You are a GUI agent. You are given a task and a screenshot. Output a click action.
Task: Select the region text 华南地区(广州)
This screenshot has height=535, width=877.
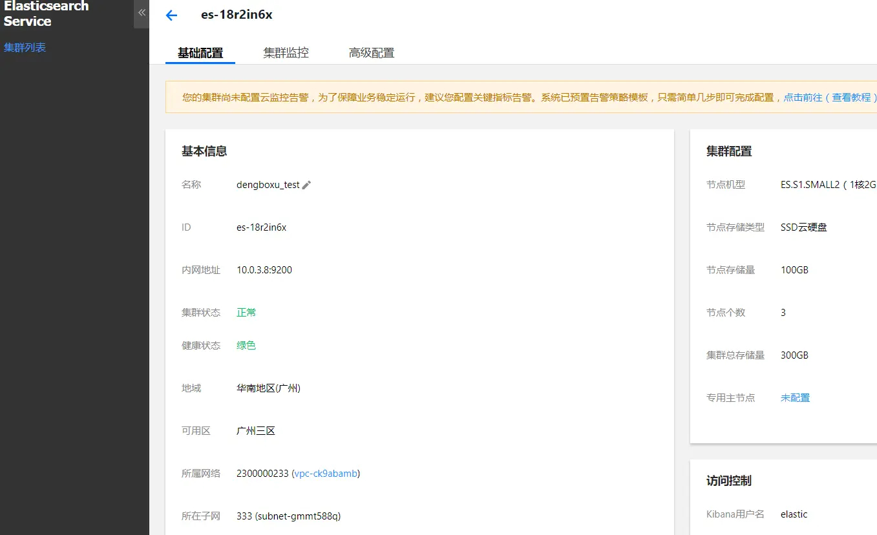tap(268, 388)
